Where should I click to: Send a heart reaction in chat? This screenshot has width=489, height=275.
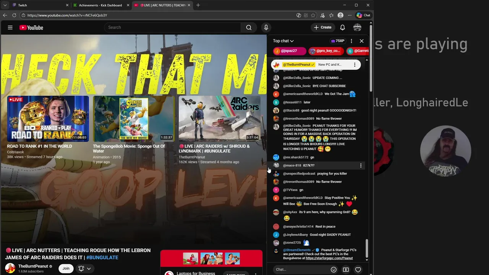(x=358, y=270)
